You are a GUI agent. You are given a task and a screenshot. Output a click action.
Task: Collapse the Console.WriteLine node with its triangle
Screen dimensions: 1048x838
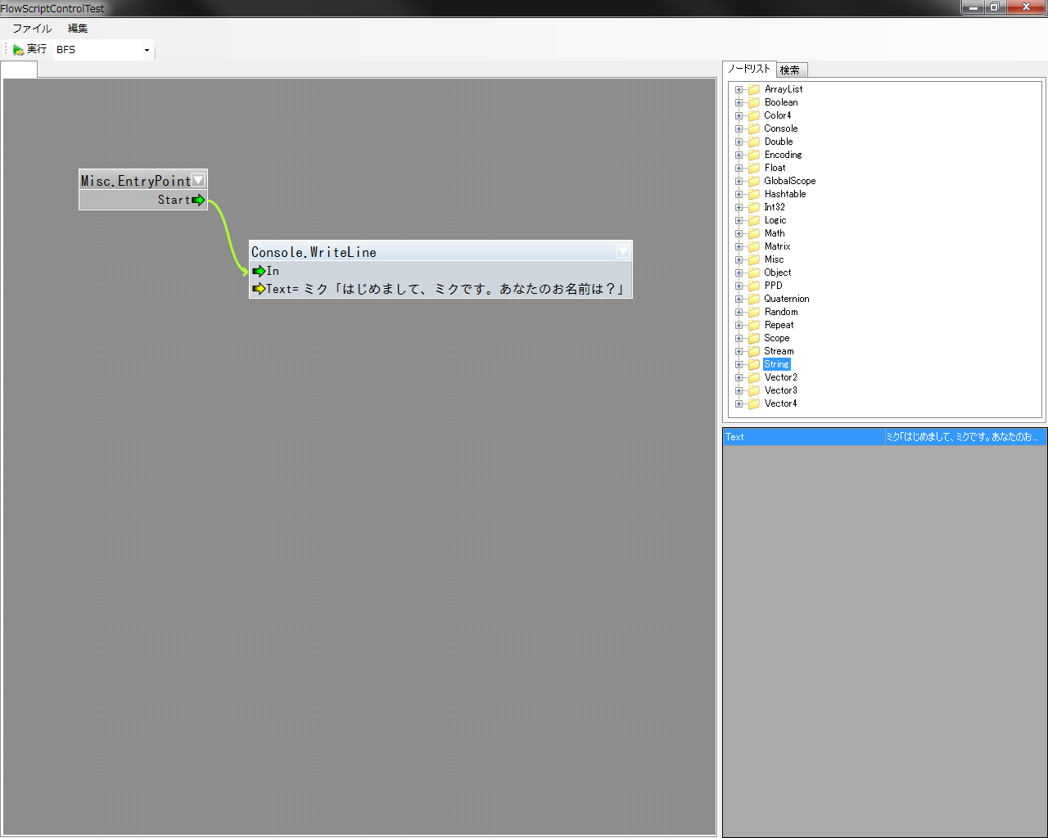pos(622,252)
